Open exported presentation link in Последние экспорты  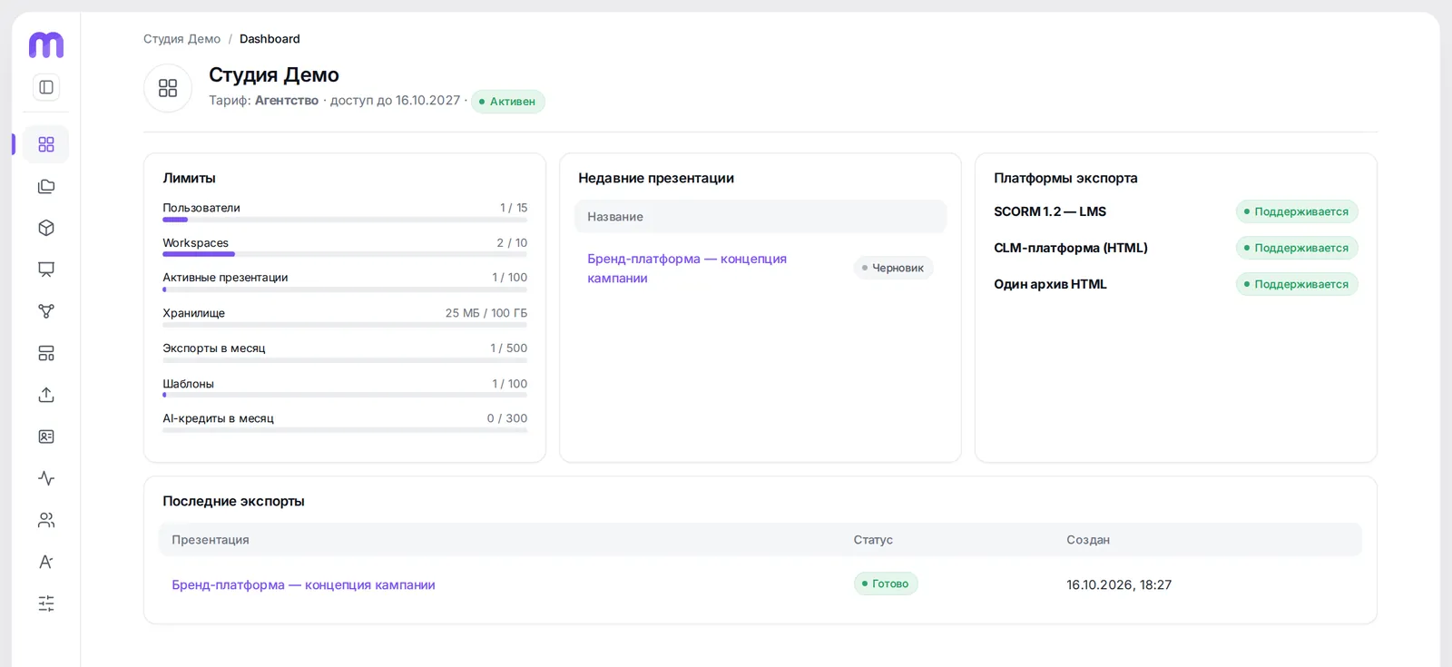pyautogui.click(x=303, y=585)
